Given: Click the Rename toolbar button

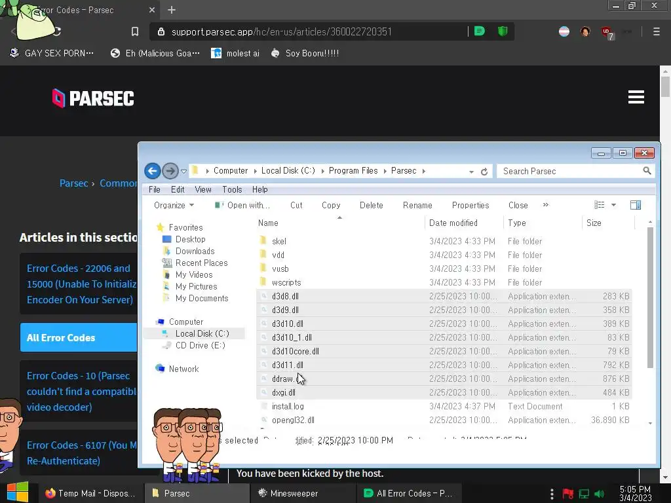Looking at the screenshot, I should tap(417, 205).
